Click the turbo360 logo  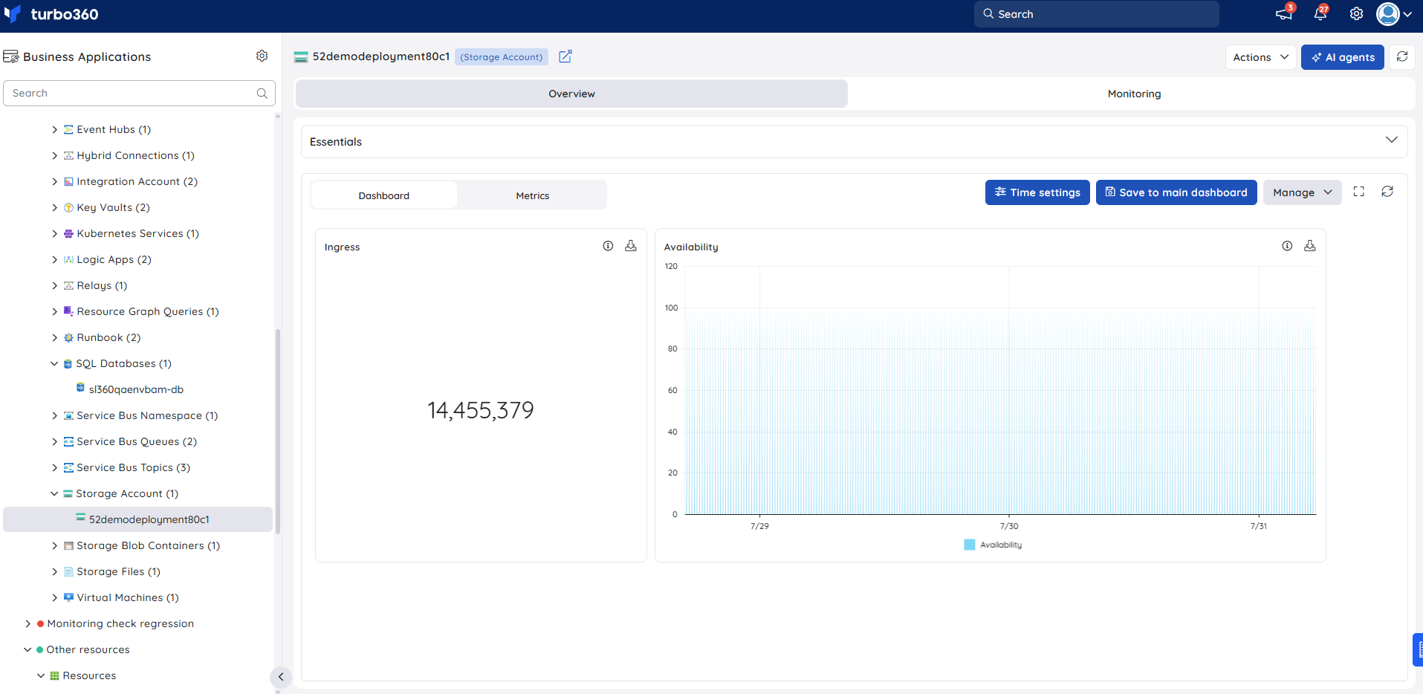point(51,14)
